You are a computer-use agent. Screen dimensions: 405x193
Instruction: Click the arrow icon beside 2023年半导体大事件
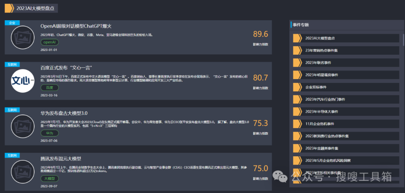point(297,111)
